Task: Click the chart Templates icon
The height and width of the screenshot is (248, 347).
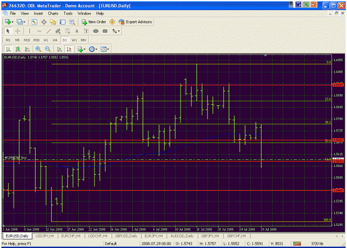Action: pos(103,49)
